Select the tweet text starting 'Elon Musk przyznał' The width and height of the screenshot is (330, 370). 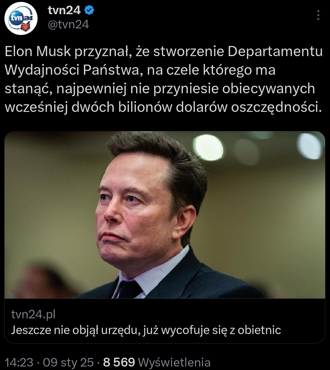point(163,79)
